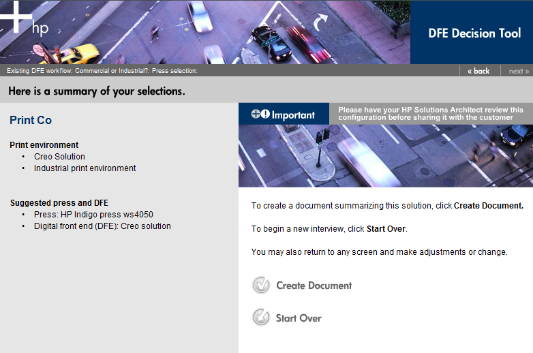Click the Digital front end Creo solution entry
This screenshot has height=353, width=533.
[102, 226]
